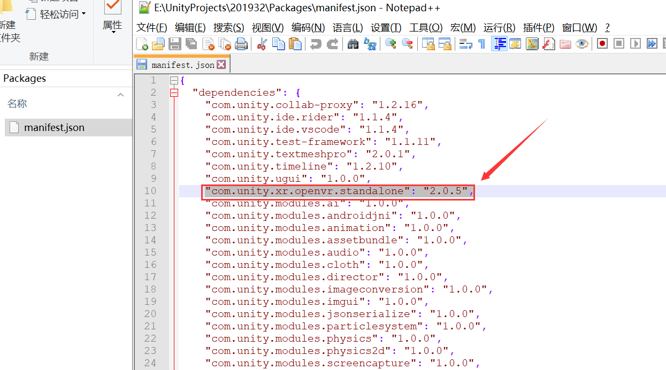
Task: Open Folder as Workspace icon
Action: pos(565,44)
